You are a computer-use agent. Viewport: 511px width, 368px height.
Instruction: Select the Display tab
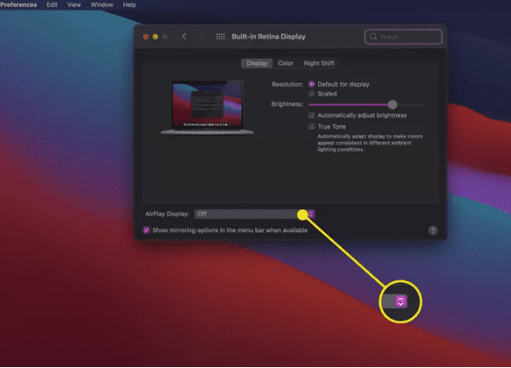pos(256,63)
